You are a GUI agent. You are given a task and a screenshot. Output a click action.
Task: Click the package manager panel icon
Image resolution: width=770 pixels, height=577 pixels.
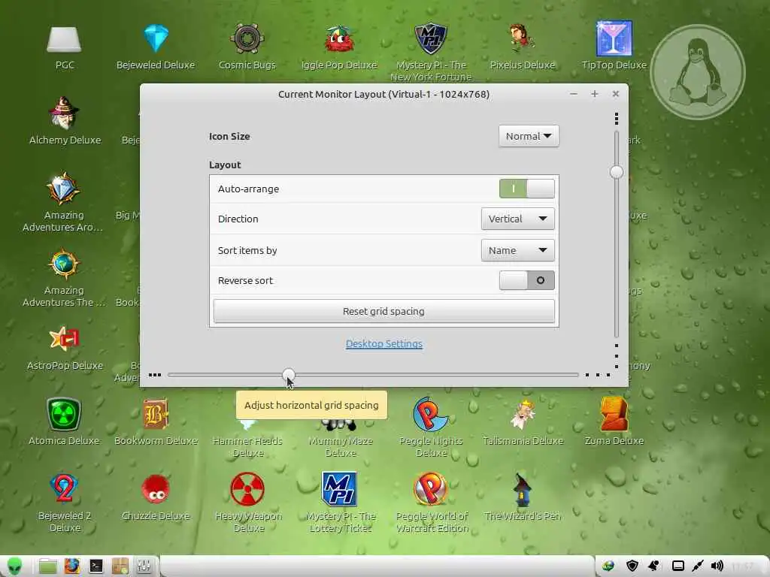120,566
